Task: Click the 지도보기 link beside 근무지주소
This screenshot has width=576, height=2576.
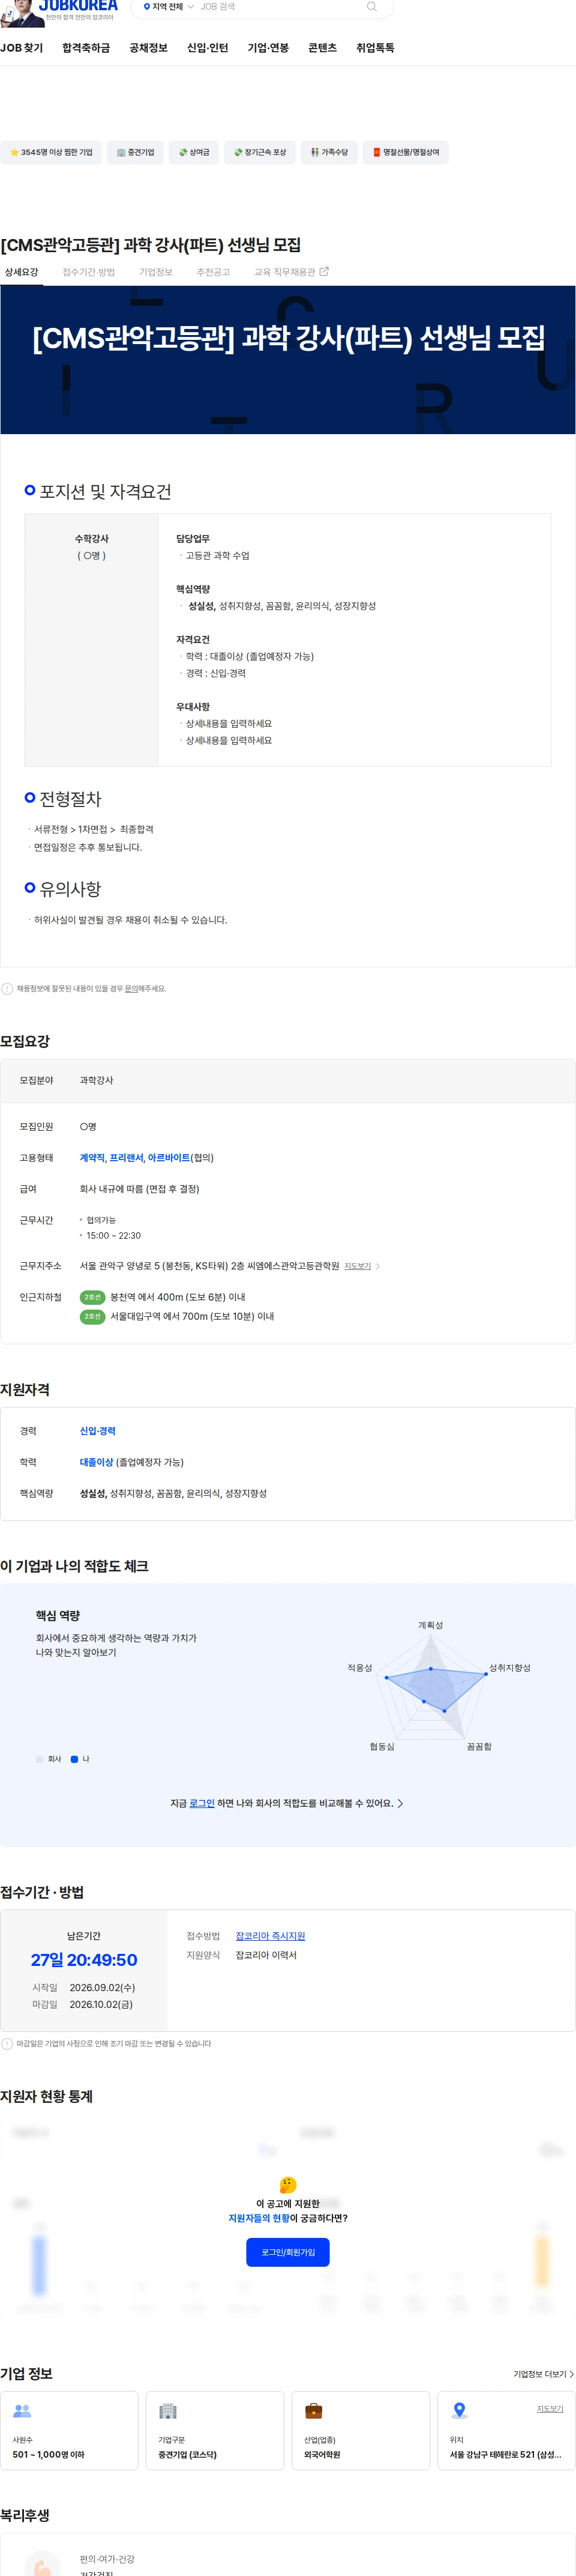Action: (x=357, y=1266)
